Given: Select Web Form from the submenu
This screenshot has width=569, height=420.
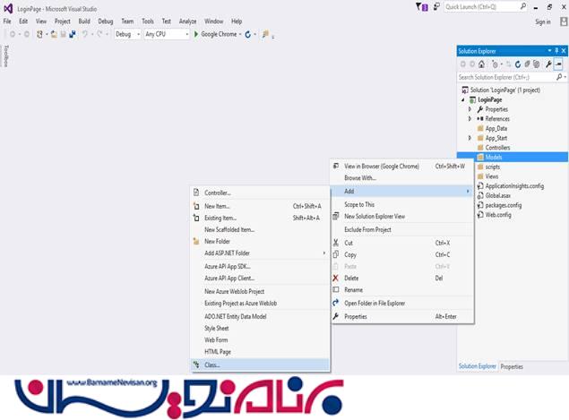Looking at the screenshot, I should tap(260, 339).
